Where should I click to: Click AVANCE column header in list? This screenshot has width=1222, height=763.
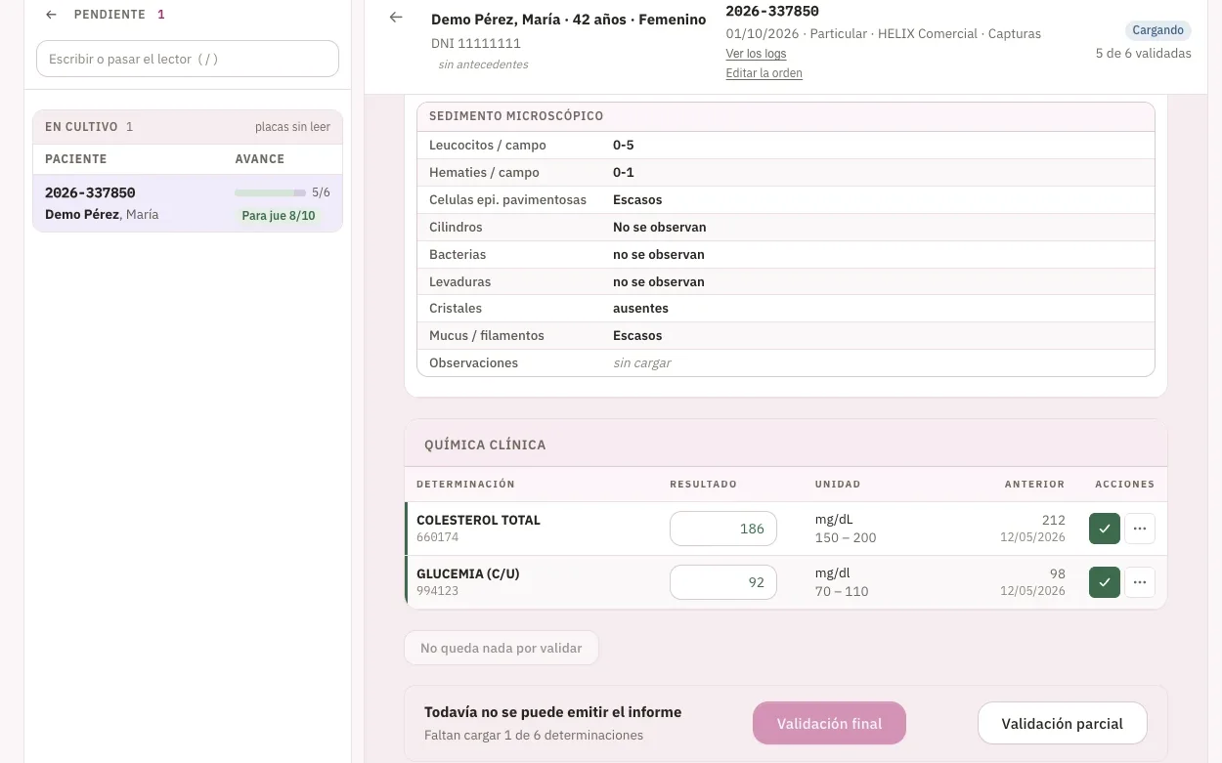[x=260, y=158]
